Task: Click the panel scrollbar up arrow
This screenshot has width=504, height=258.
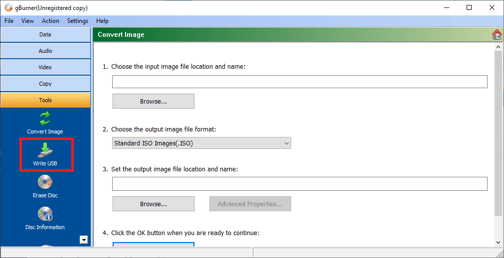Action: pyautogui.click(x=499, y=47)
